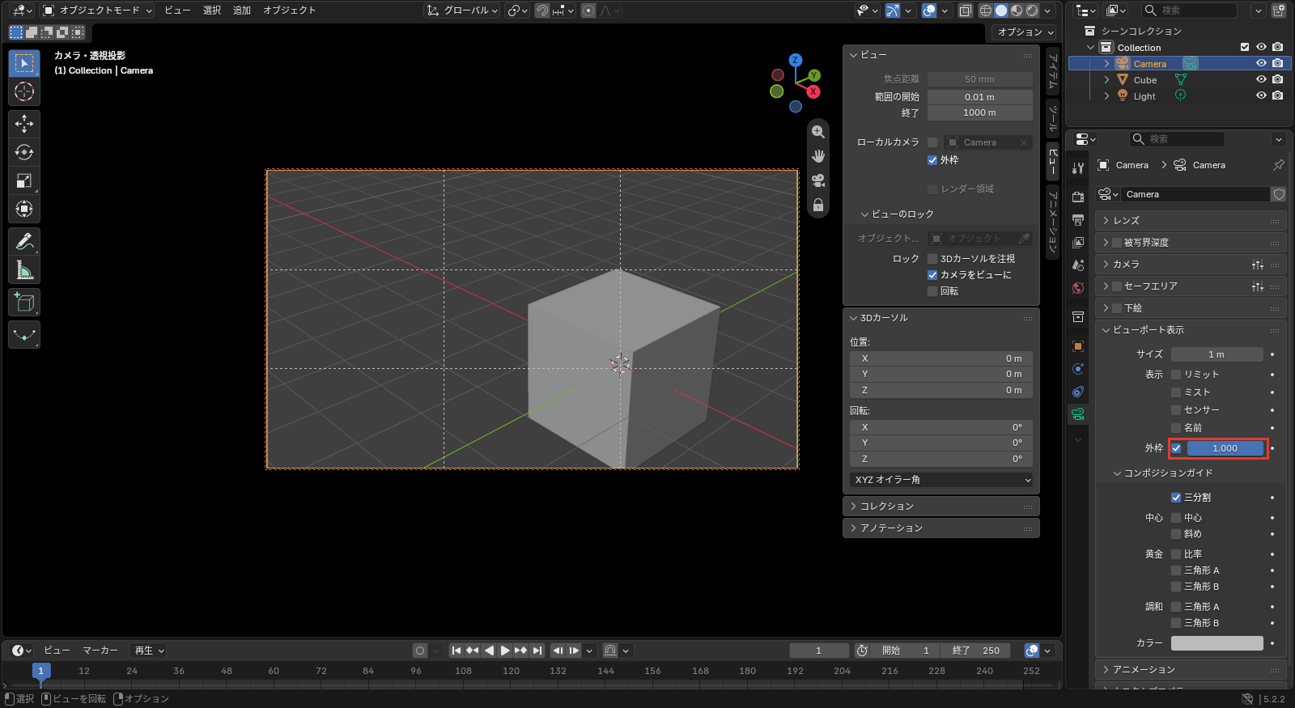Play the animation forward
Viewport: 1295px width, 708px height.
click(505, 651)
